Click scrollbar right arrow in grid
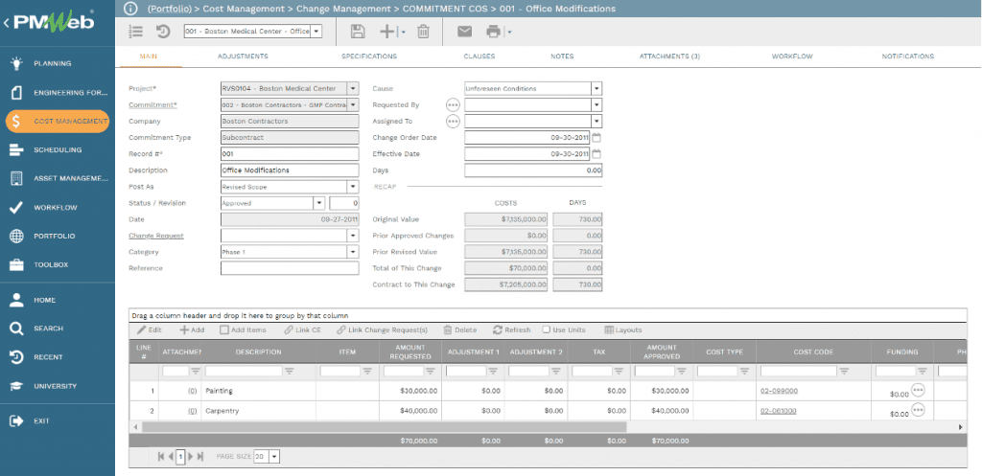This screenshot has height=476, width=982. [x=961, y=426]
